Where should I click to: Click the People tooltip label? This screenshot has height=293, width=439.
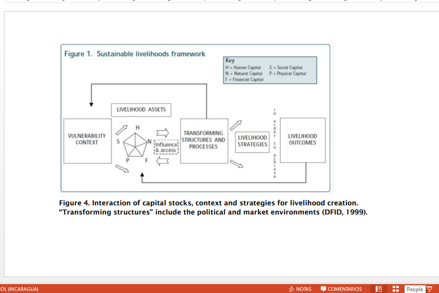414,289
